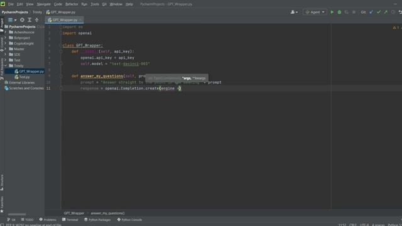Start debugging with the bug icon
This screenshot has width=402, height=226.
(x=339, y=12)
